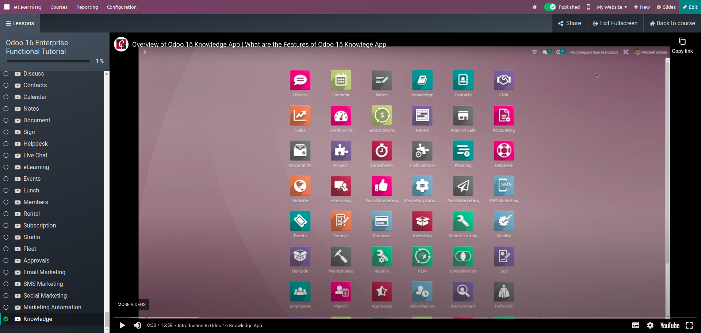Show more videos
The width and height of the screenshot is (701, 333).
pyautogui.click(x=131, y=305)
